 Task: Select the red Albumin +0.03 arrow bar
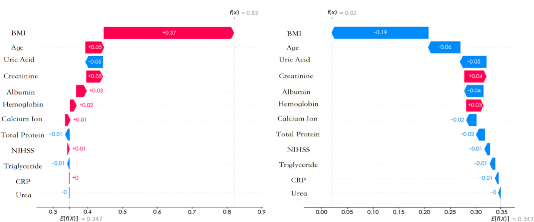coord(81,91)
